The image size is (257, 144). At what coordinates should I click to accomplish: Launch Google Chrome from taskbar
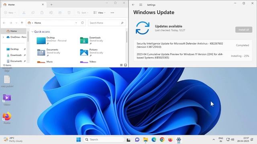(x=162, y=140)
